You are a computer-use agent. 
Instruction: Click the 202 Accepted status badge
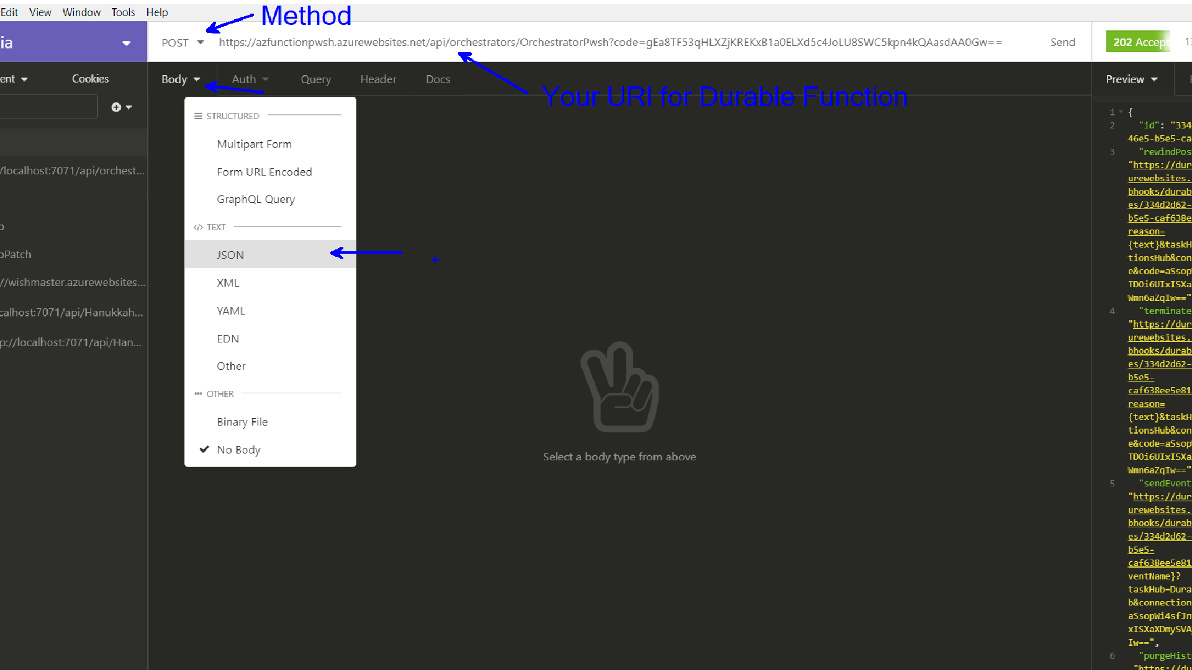(x=1139, y=42)
